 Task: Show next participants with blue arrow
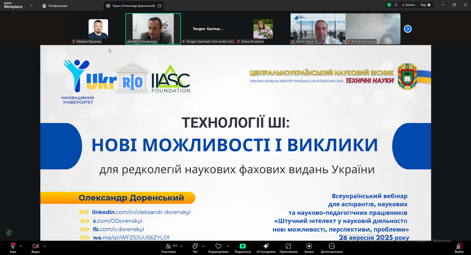click(408, 29)
